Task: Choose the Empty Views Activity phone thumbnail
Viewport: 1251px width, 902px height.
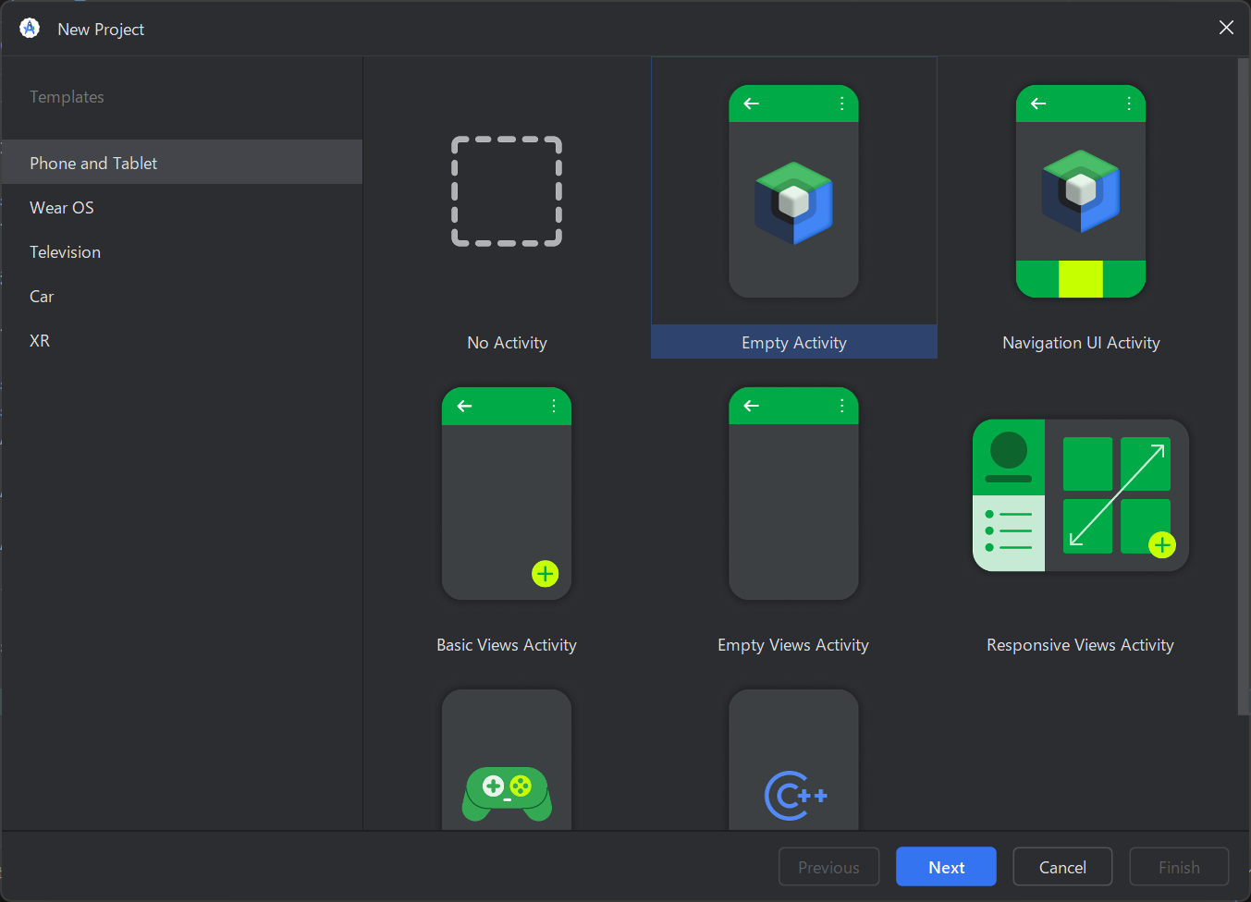Action: click(x=793, y=494)
